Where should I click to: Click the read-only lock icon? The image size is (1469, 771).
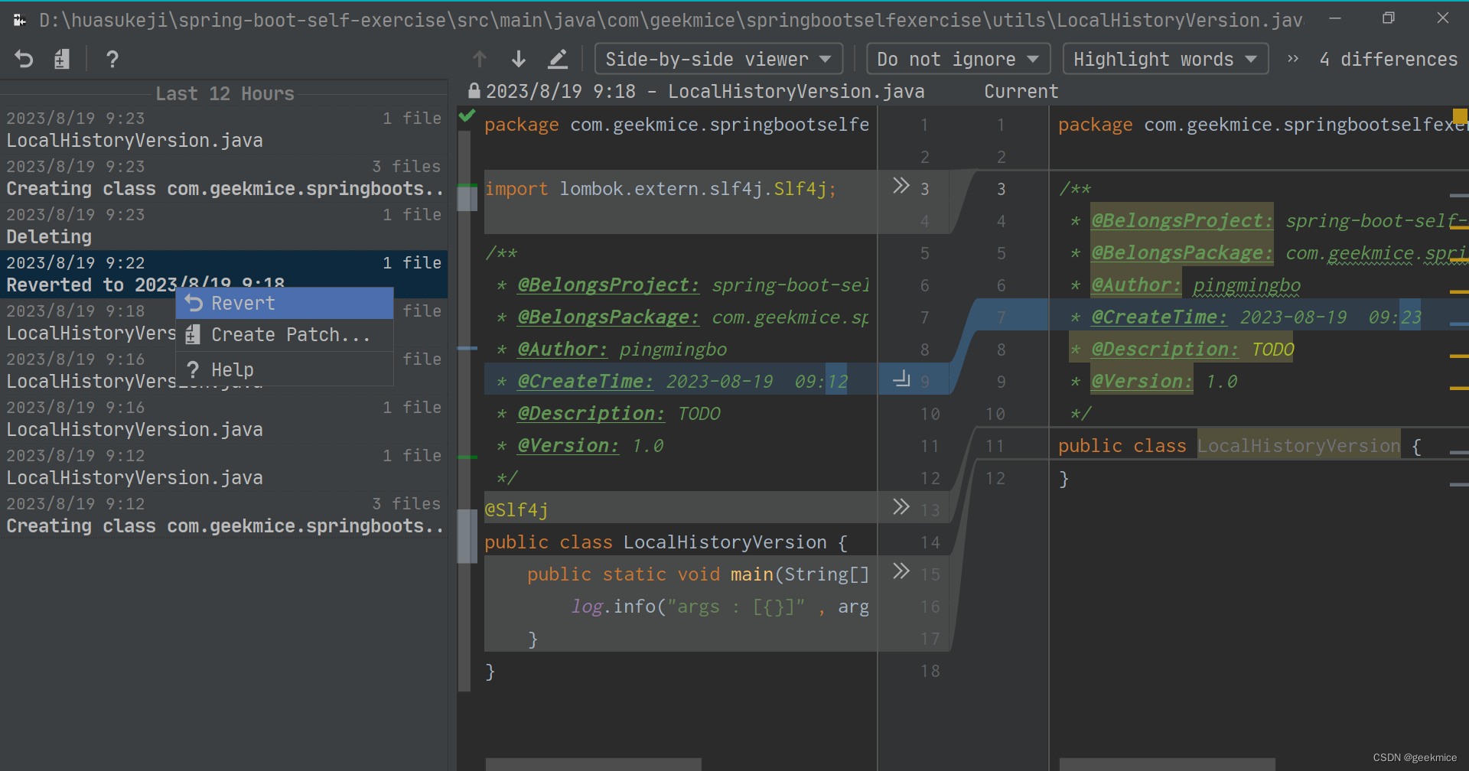coord(474,91)
